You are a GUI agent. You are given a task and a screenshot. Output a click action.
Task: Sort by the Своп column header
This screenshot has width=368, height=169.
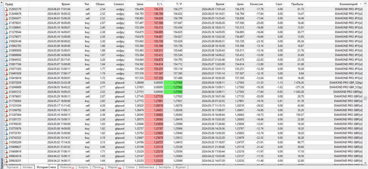point(274,4)
